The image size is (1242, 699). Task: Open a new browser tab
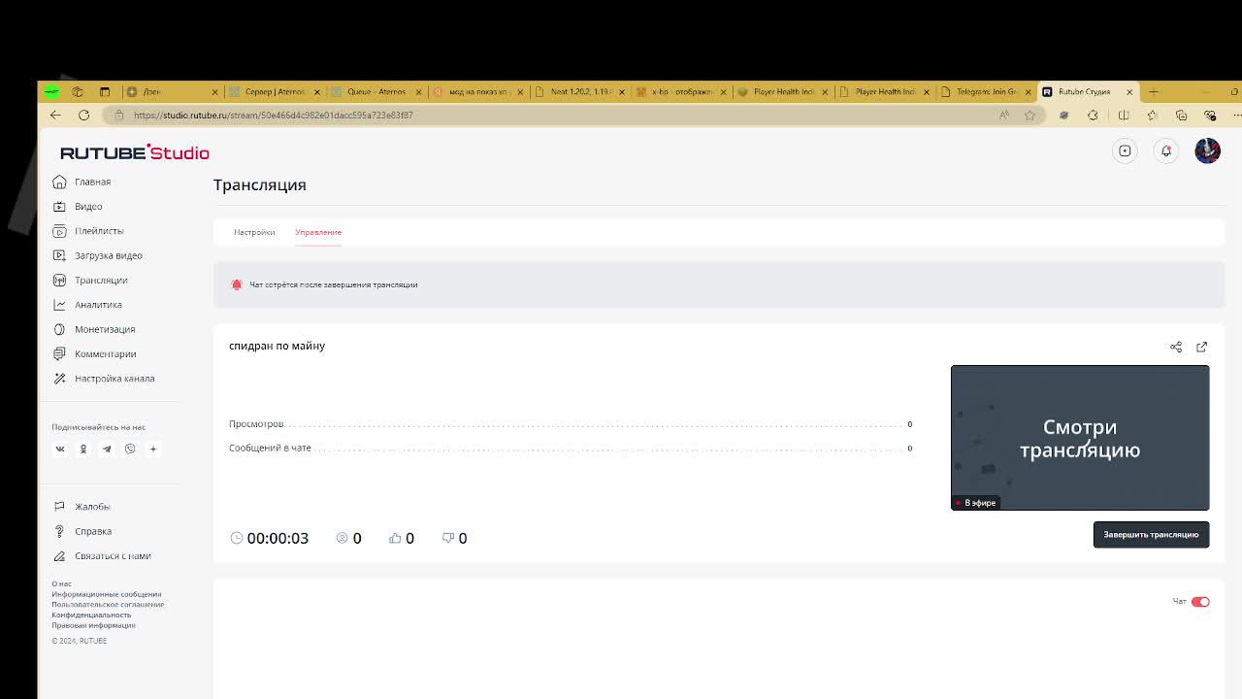(1154, 91)
